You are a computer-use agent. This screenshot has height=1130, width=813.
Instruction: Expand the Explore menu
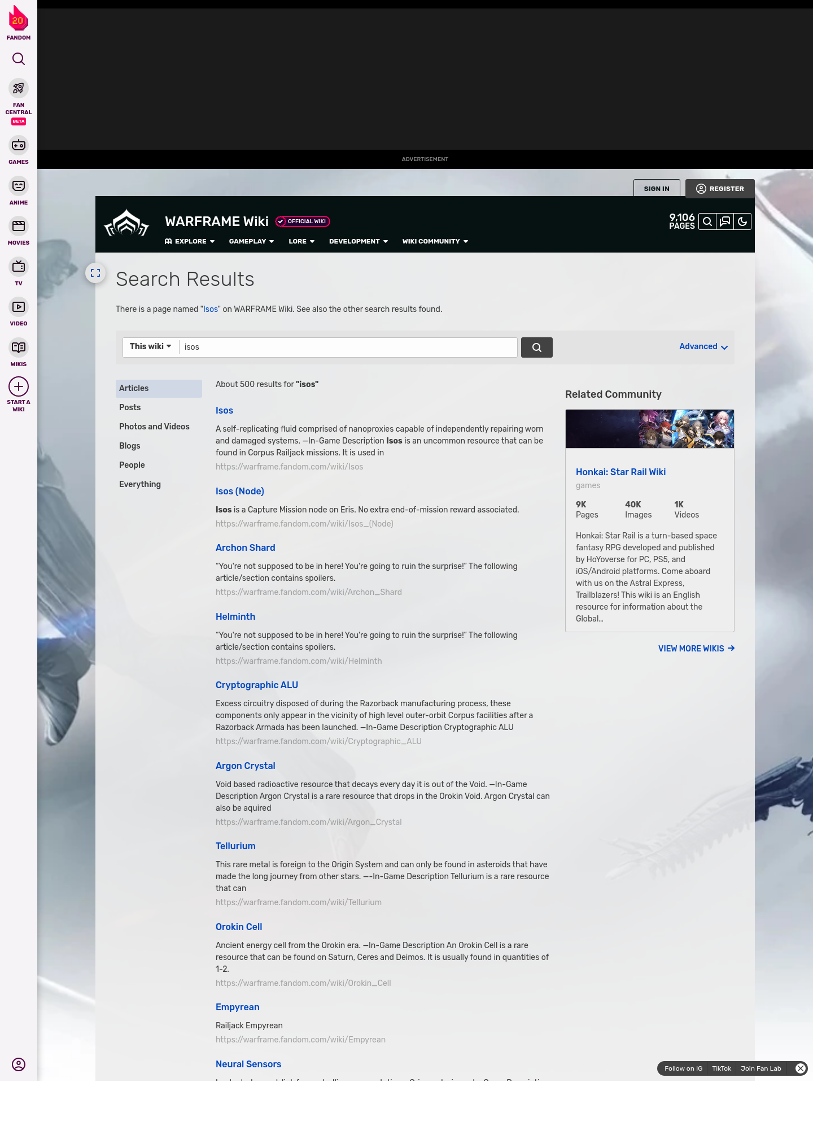(x=190, y=241)
